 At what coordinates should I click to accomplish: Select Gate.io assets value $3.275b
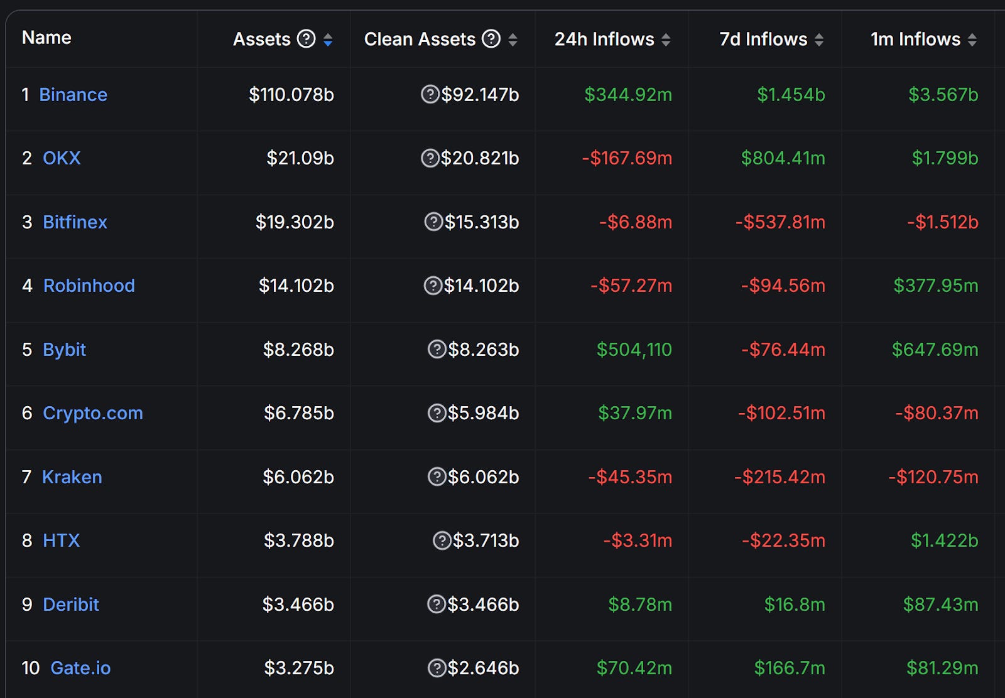point(299,668)
